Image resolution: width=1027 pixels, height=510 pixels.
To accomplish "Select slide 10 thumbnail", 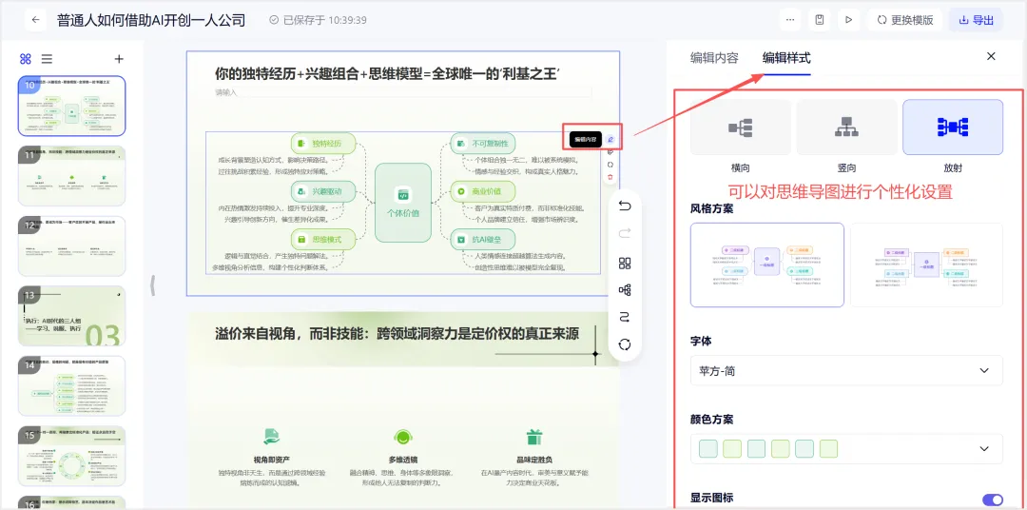I will point(71,106).
